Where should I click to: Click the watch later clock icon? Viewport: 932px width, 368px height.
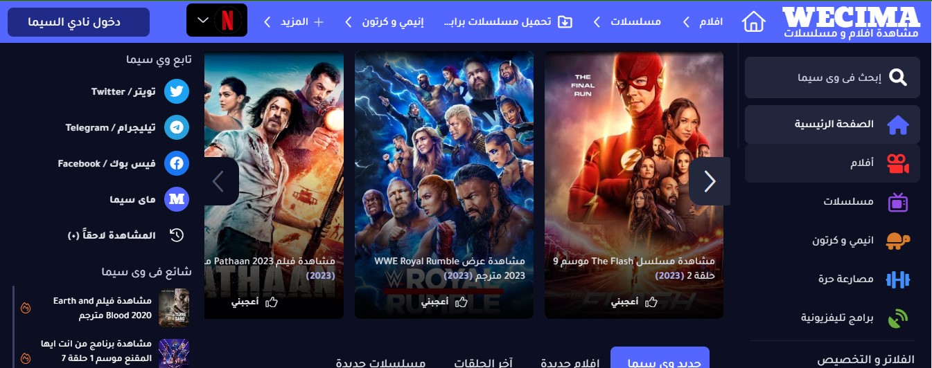tap(177, 235)
